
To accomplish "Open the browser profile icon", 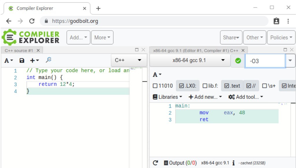I will (x=276, y=21).
